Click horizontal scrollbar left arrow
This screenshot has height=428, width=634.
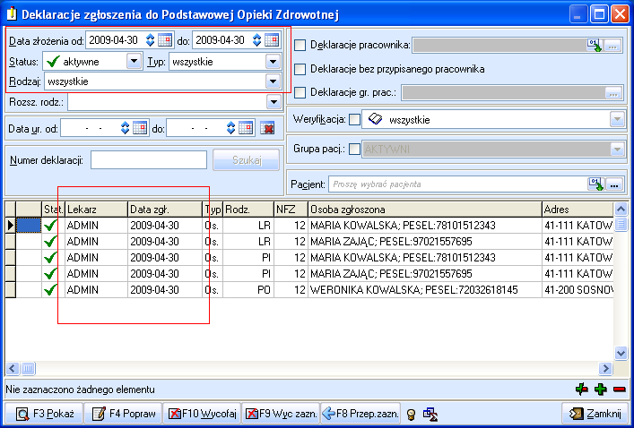click(13, 368)
